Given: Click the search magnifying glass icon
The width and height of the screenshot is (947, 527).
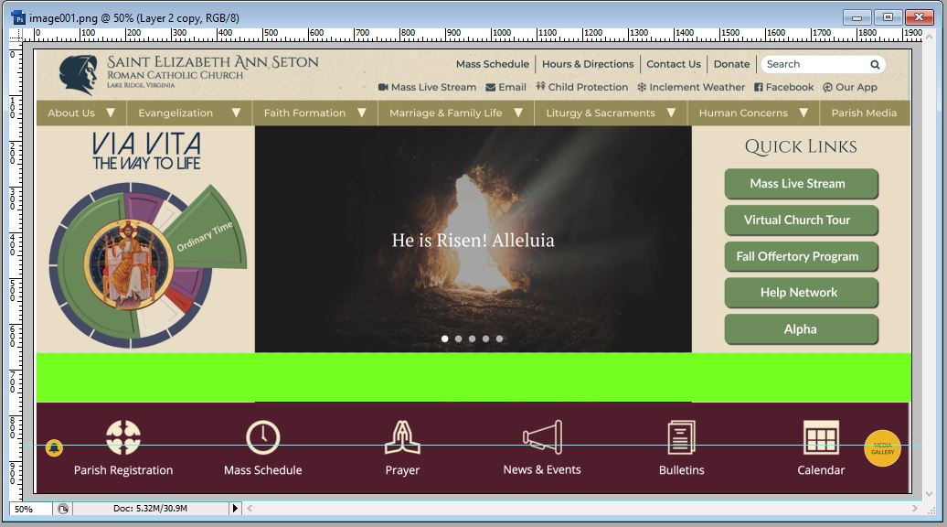Looking at the screenshot, I should tap(875, 65).
